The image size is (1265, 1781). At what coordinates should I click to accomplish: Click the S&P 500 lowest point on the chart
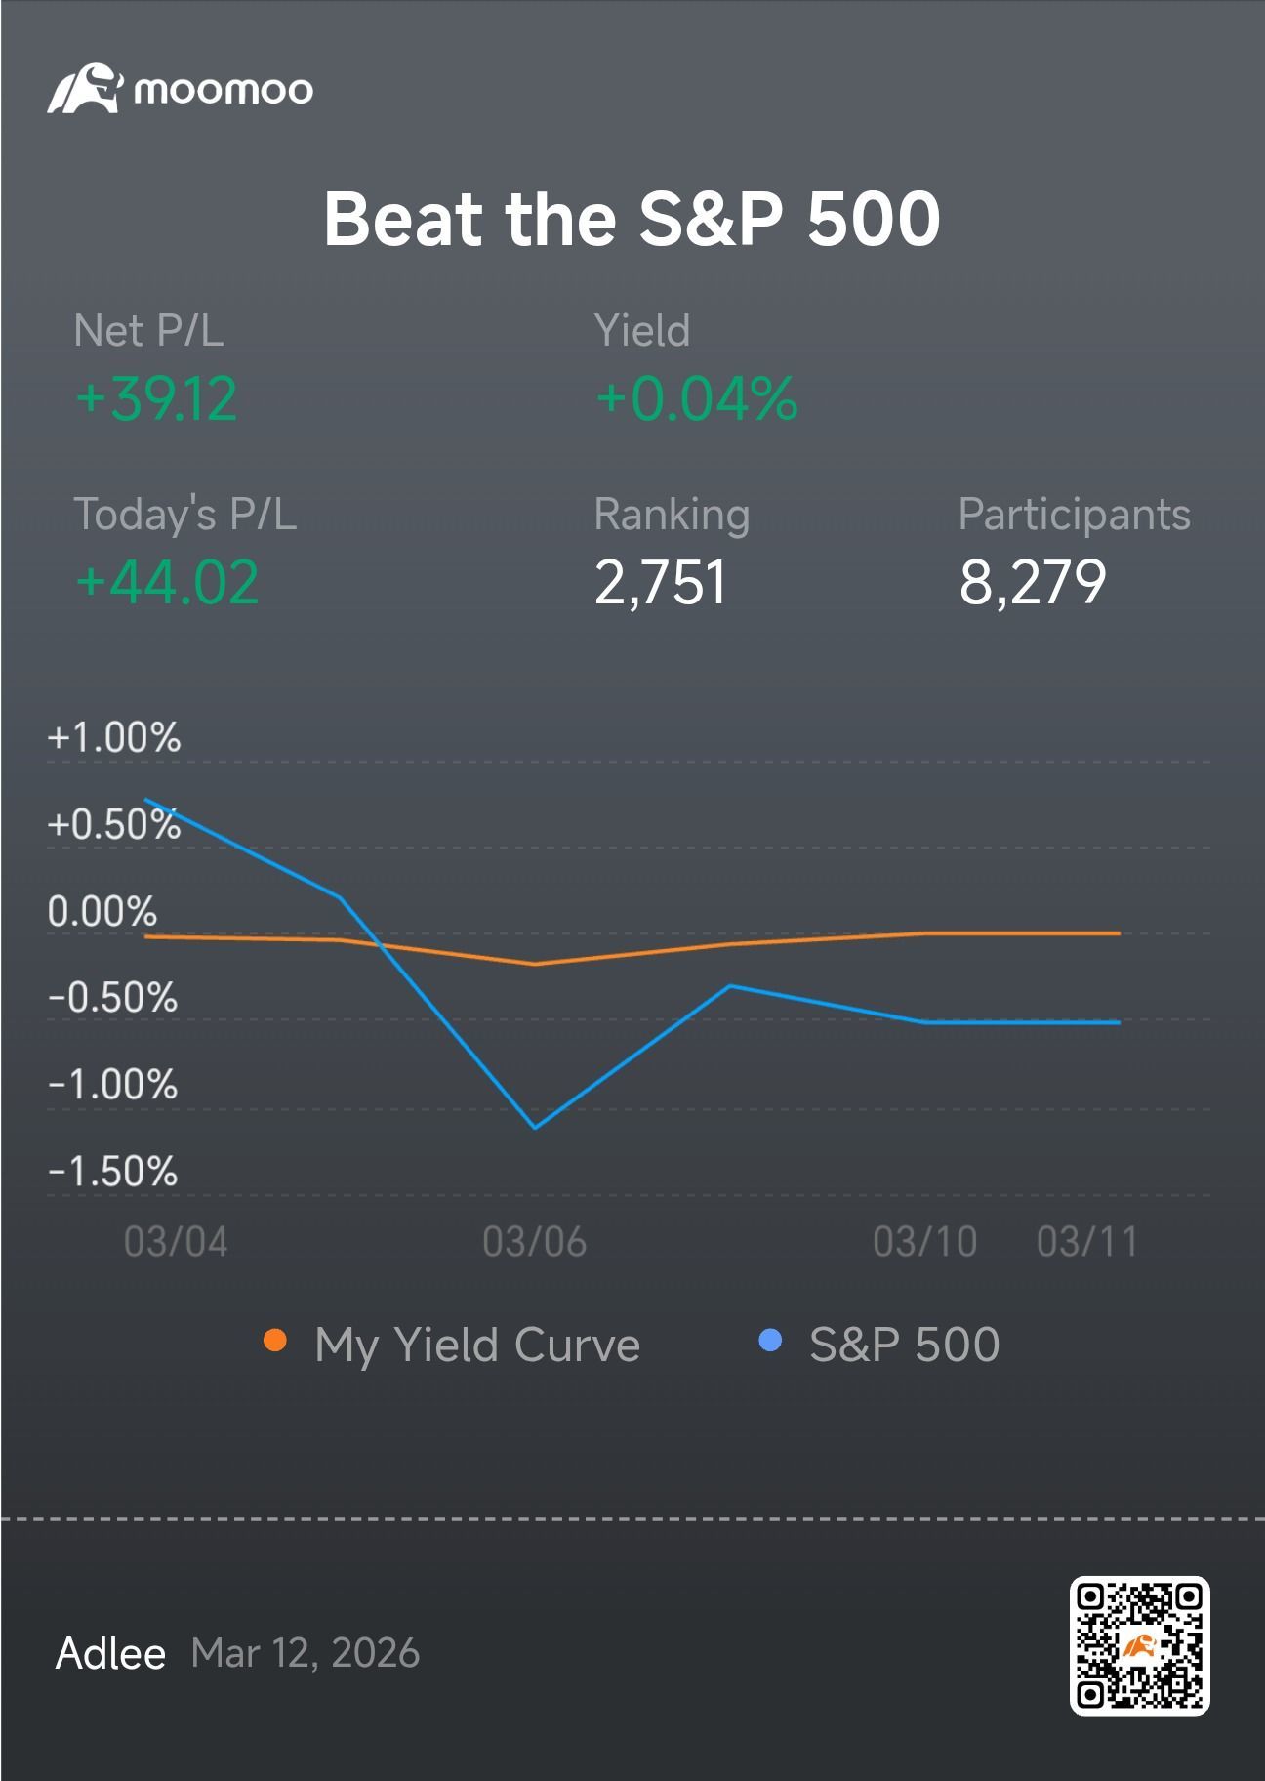pos(535,1128)
